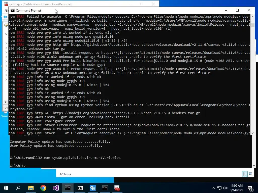
Task: Click the certmgr window title icon
Action: click(x=6, y=4)
